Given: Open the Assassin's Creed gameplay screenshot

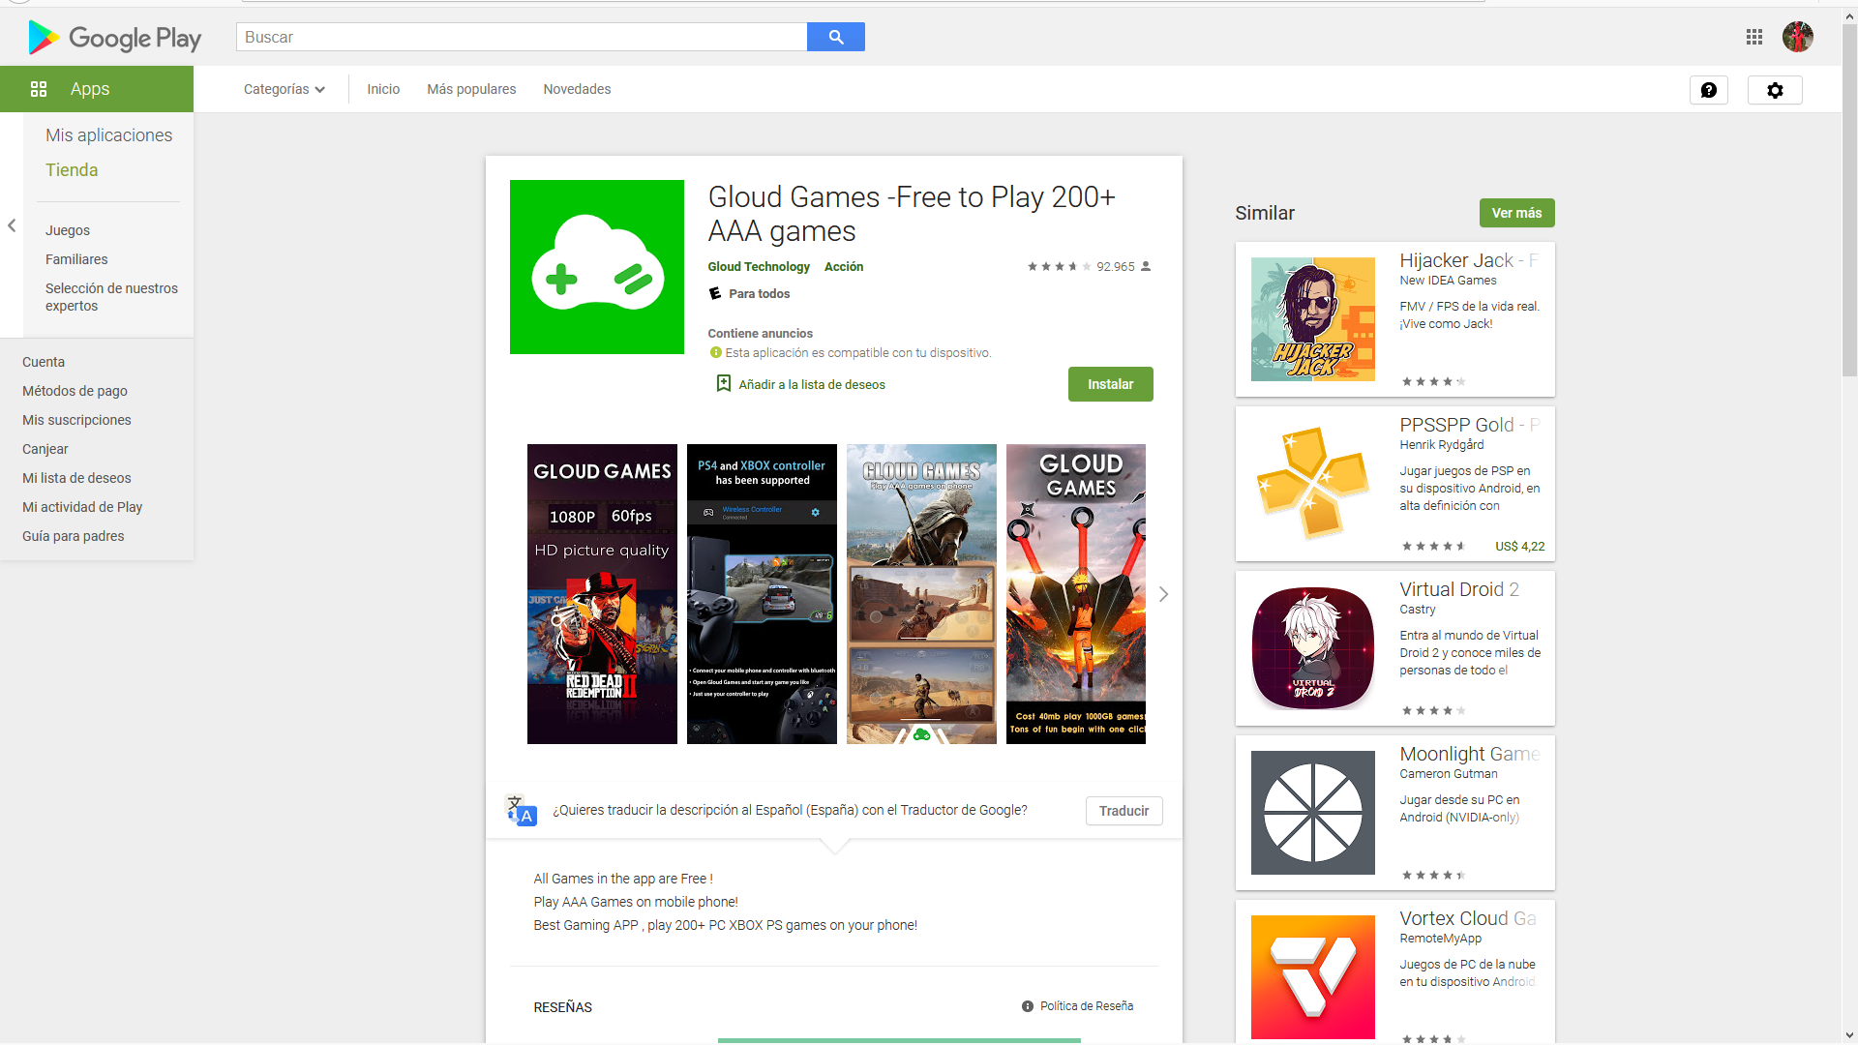Looking at the screenshot, I should tap(921, 594).
